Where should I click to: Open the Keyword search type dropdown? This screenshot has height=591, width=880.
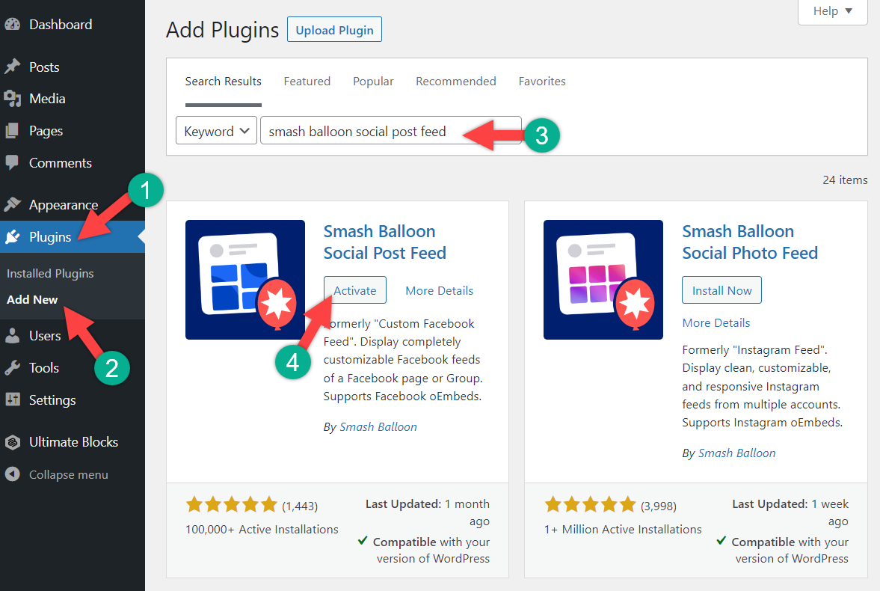click(x=217, y=131)
